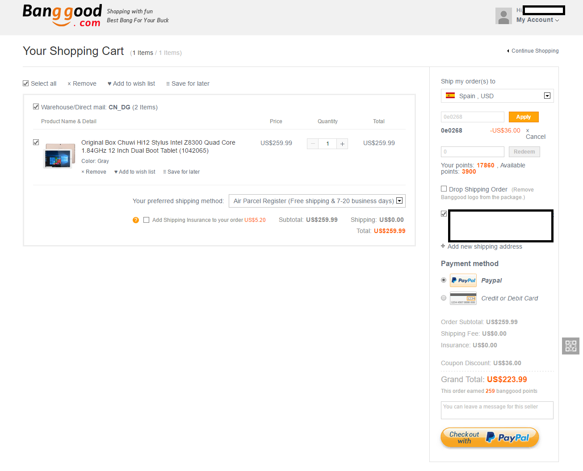Click the coupon code input field
The width and height of the screenshot is (583, 471).
pos(473,117)
